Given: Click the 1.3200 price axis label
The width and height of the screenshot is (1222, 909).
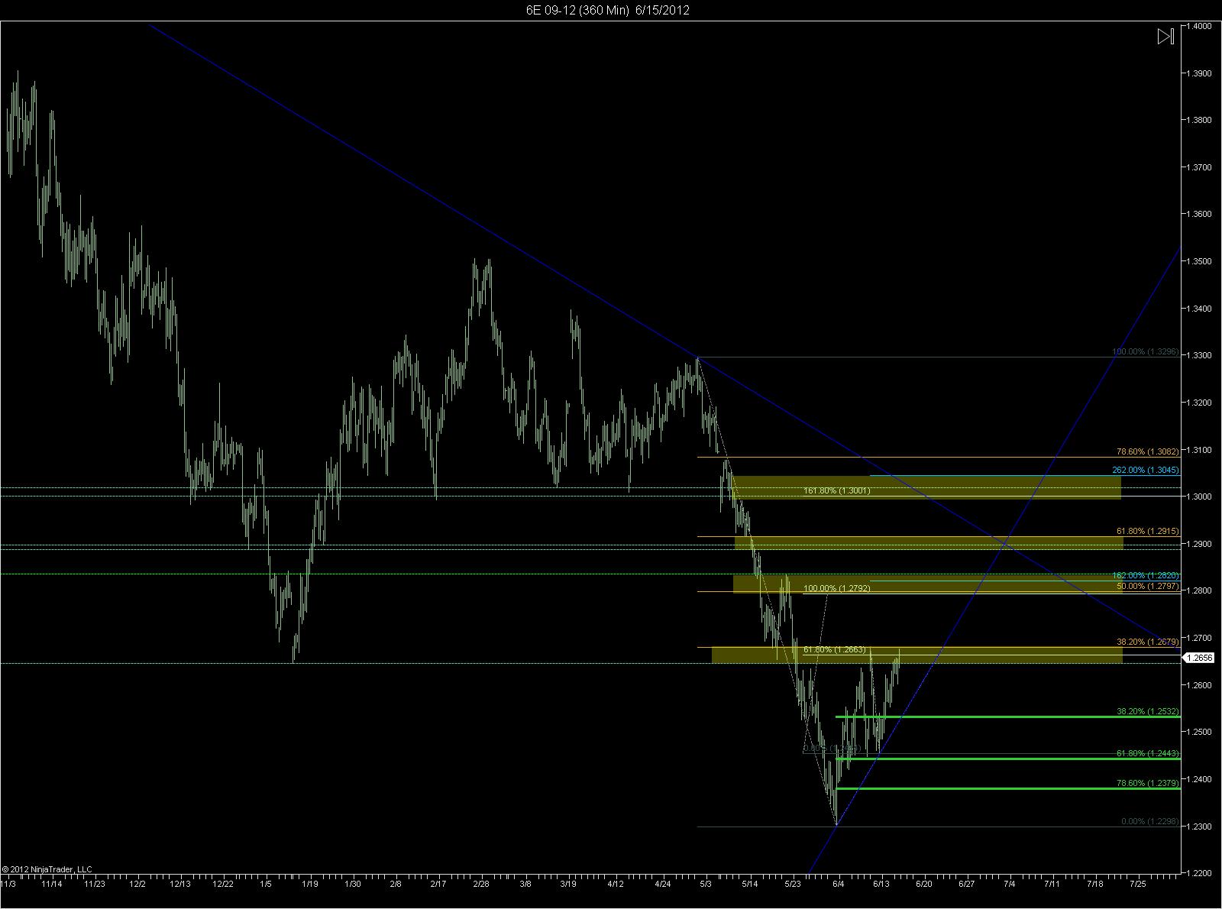Looking at the screenshot, I should 1199,403.
